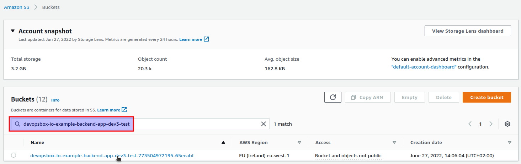The image size is (521, 164).
Task: Open external link icon beside Buckets Learn more
Action: 124,110
